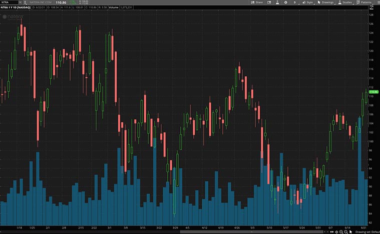Open the Studies menu

tap(345, 2)
